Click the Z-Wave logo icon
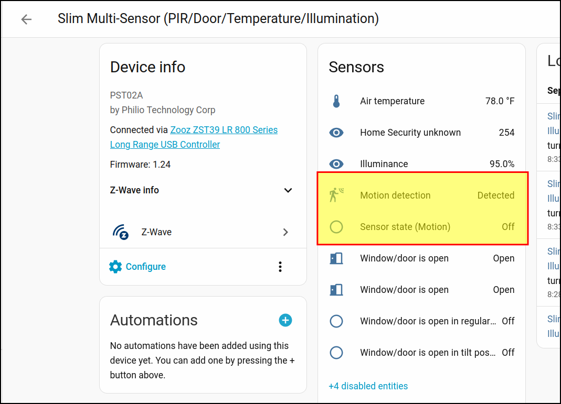The width and height of the screenshot is (561, 404). point(121,232)
